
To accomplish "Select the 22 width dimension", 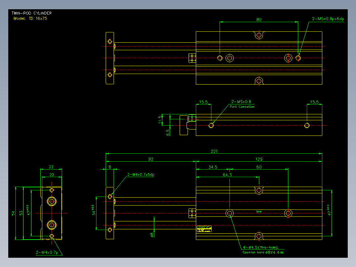I will (51, 167).
